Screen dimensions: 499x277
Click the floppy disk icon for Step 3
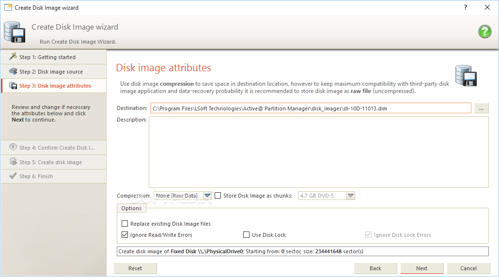13,86
